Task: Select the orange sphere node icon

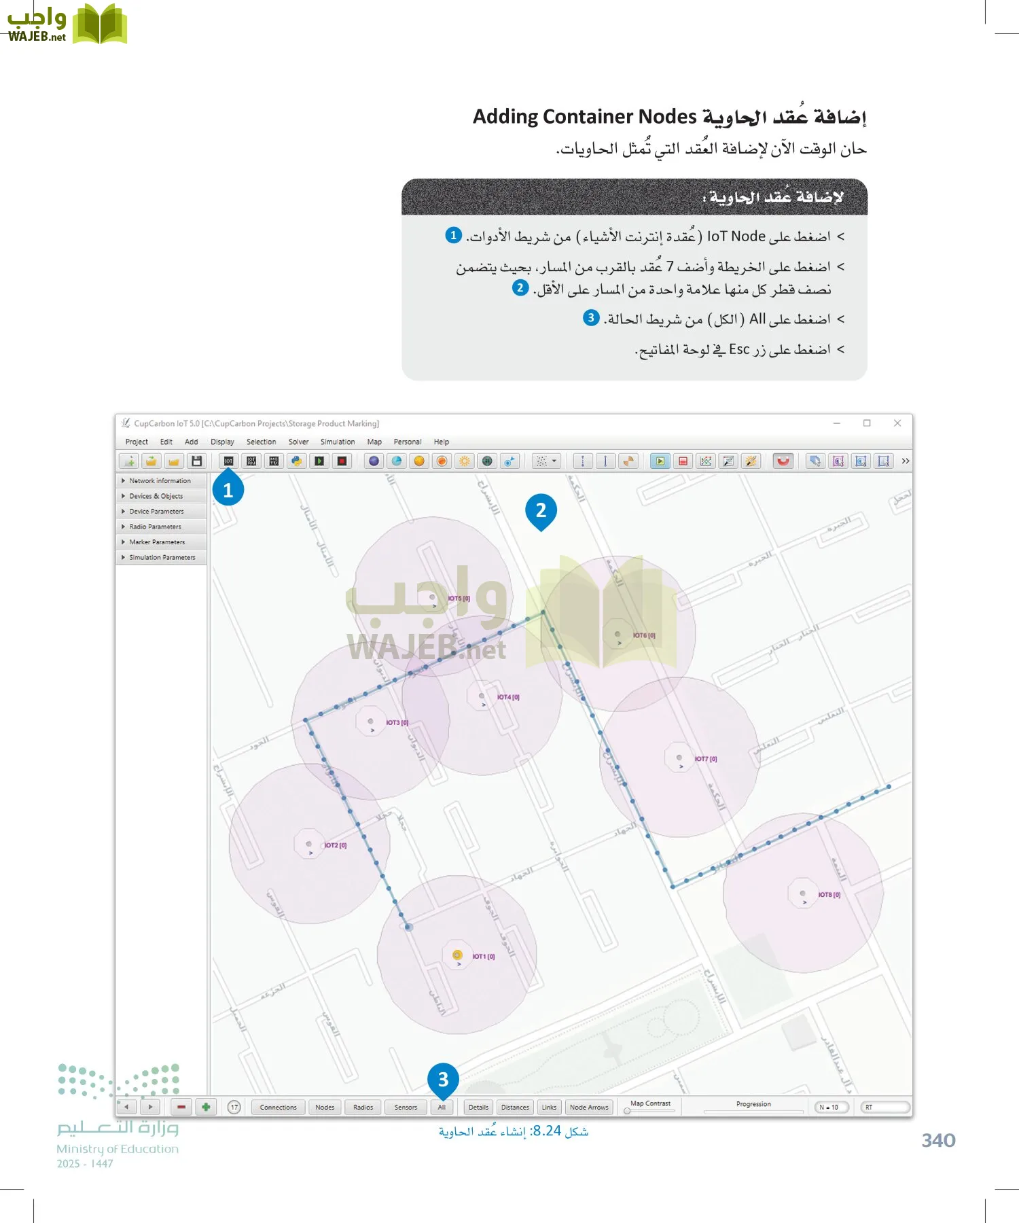Action: (419, 461)
